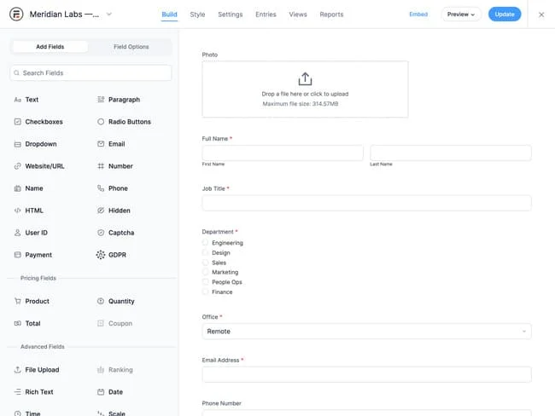Expand the form name switcher chevron

point(109,14)
